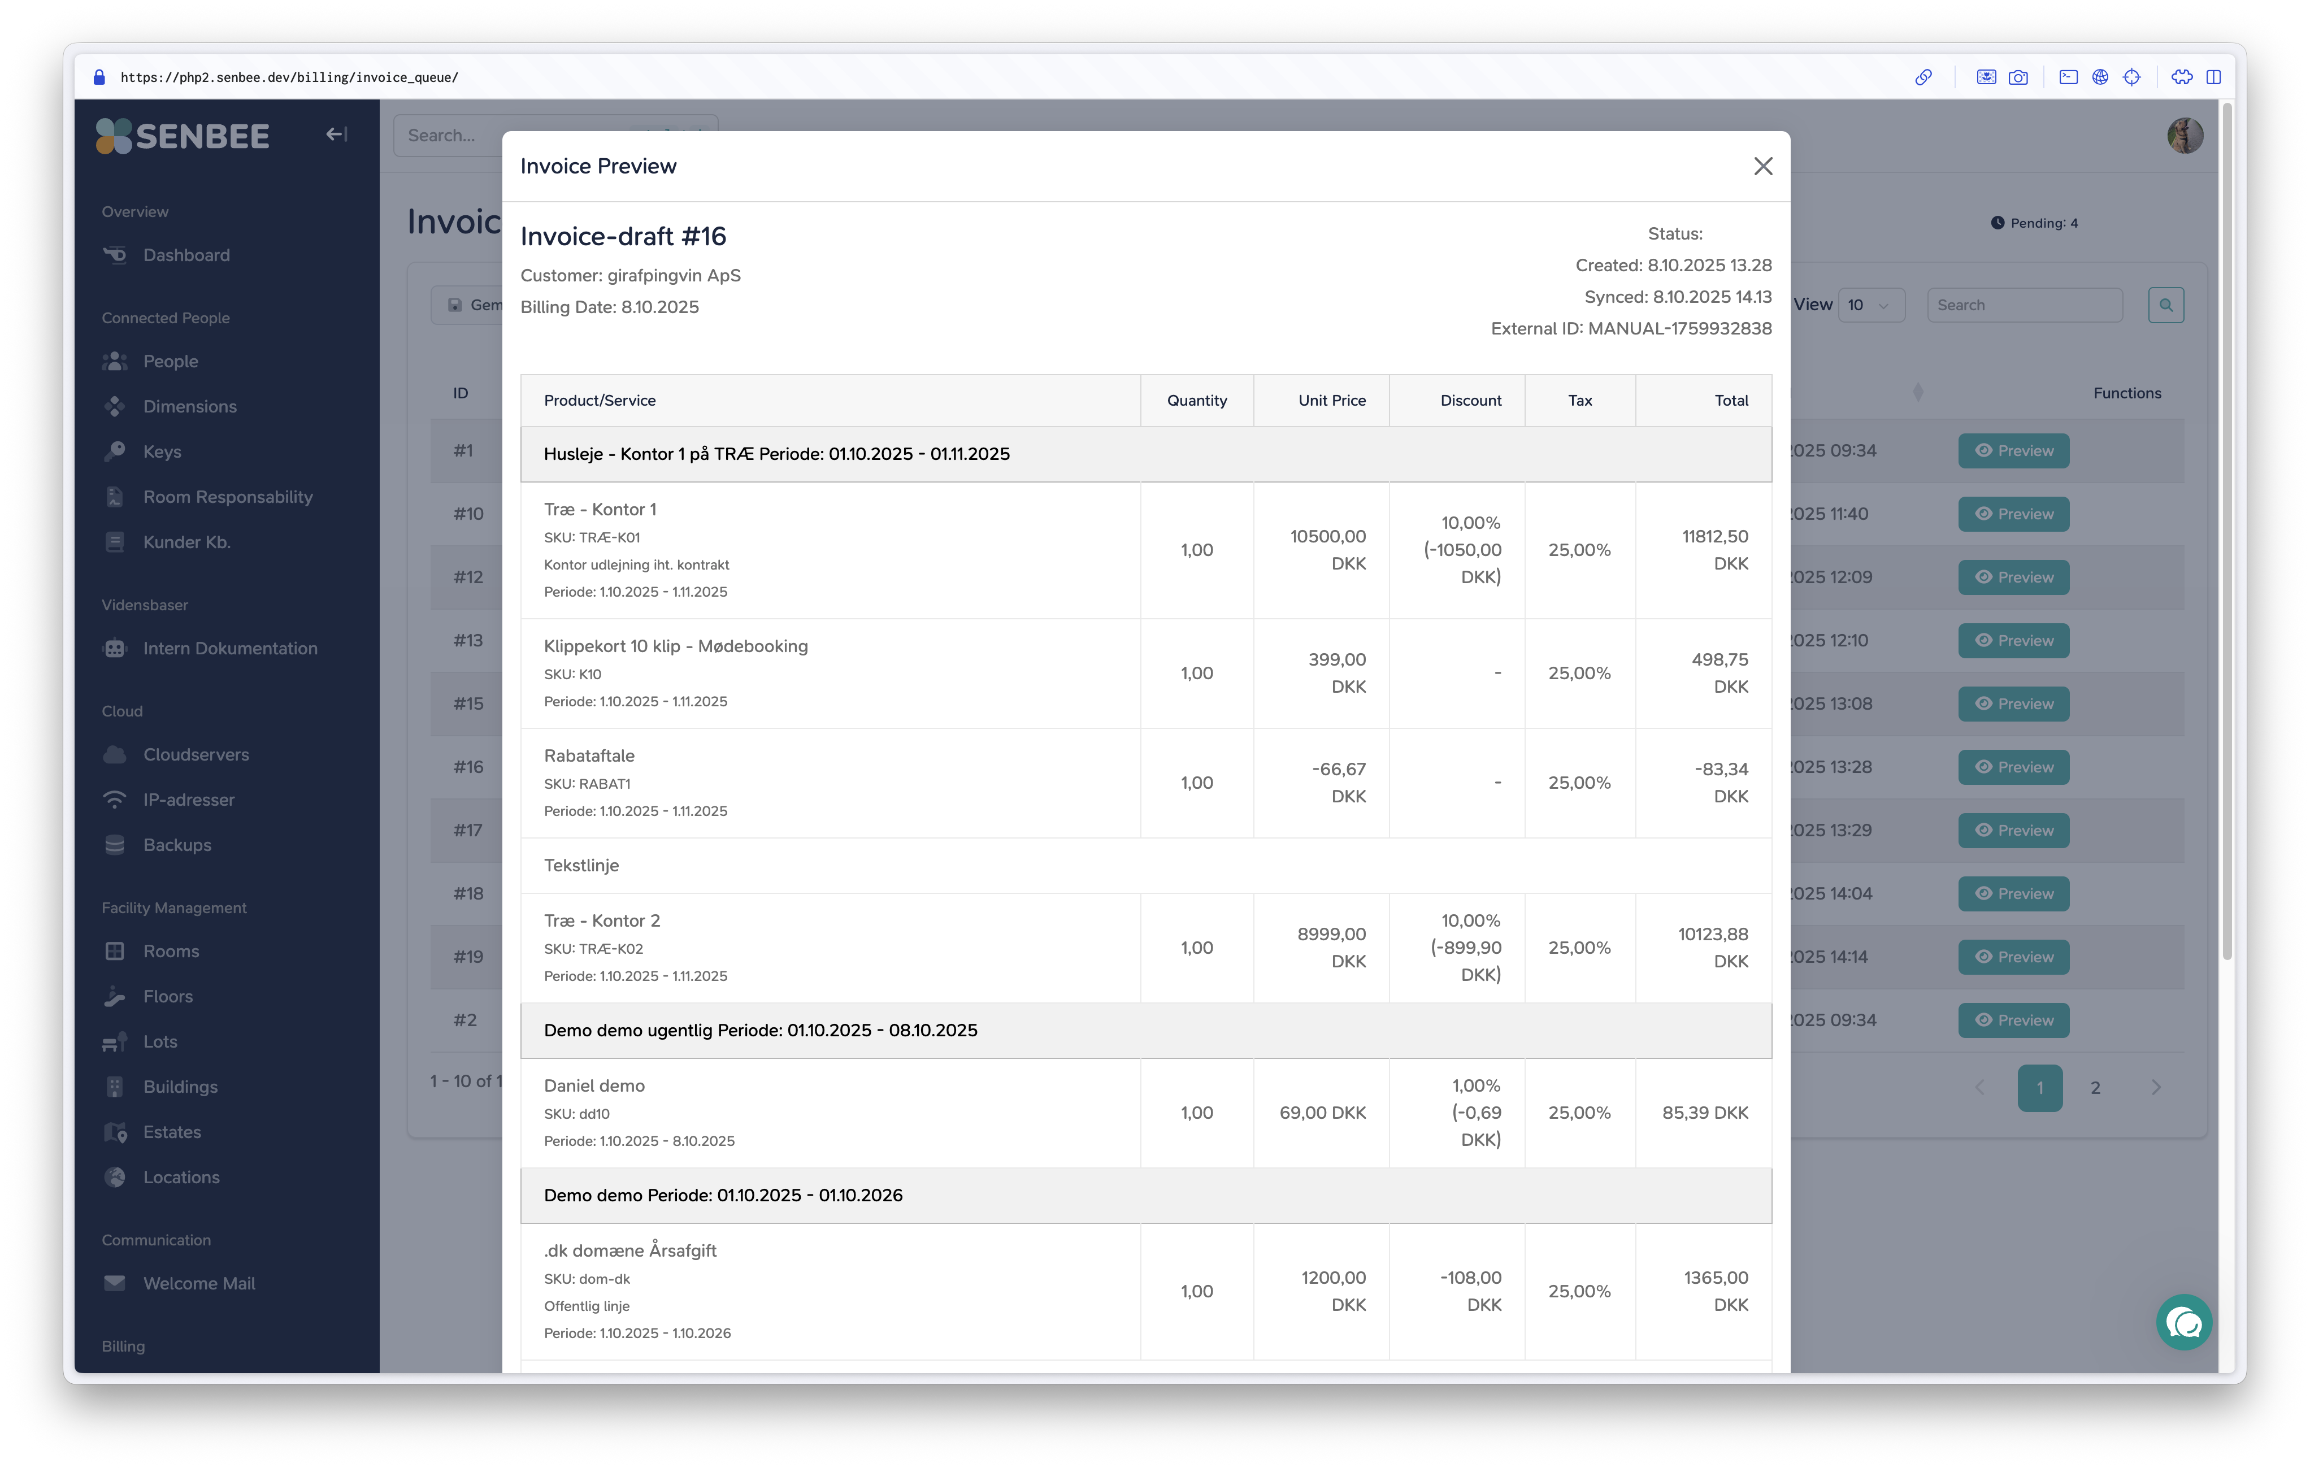
Task: Open Locations in the sidebar
Action: point(181,1177)
